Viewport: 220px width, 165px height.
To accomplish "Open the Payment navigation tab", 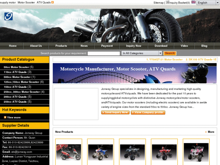I will tap(107, 46).
